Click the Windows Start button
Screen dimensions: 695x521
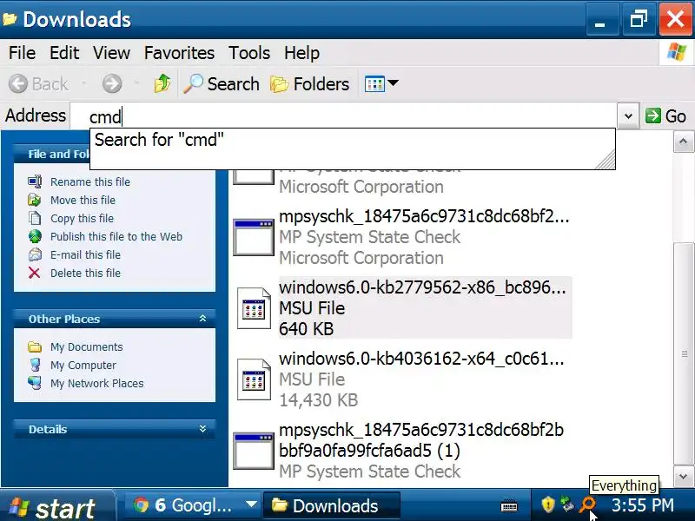point(56,506)
